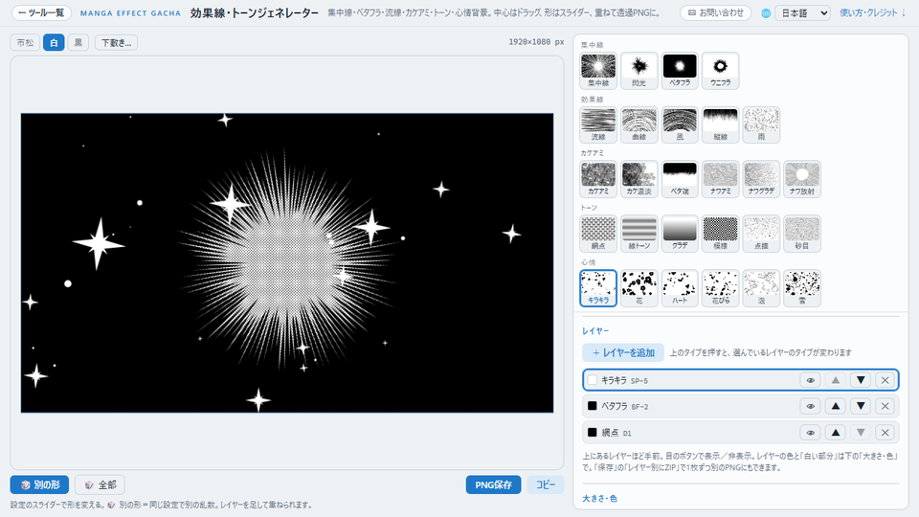Move キラキラ layer down
This screenshot has height=517, width=919.
click(x=861, y=380)
